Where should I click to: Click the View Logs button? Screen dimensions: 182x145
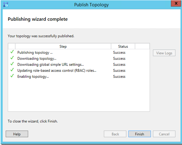tap(164, 53)
